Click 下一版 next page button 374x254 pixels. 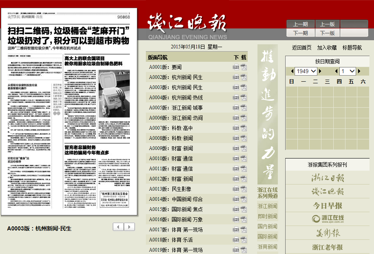[328, 33]
